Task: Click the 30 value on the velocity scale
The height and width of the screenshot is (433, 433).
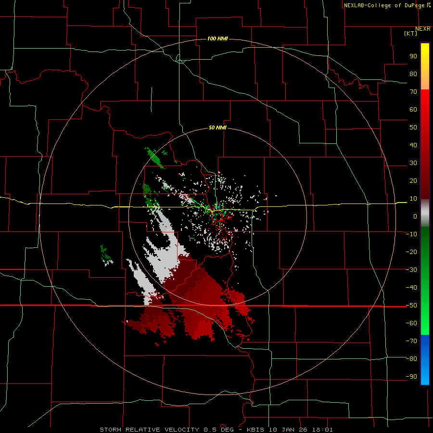Action: point(413,163)
